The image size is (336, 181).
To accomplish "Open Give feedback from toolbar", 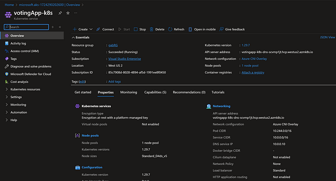I will tap(232, 29).
